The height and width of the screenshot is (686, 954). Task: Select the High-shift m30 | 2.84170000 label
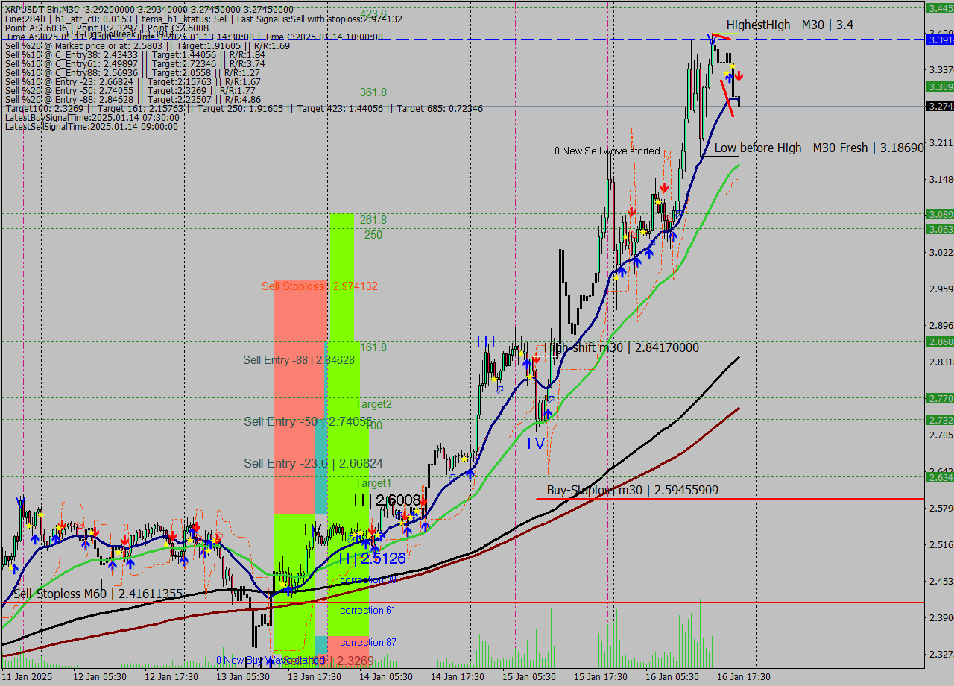click(x=622, y=347)
